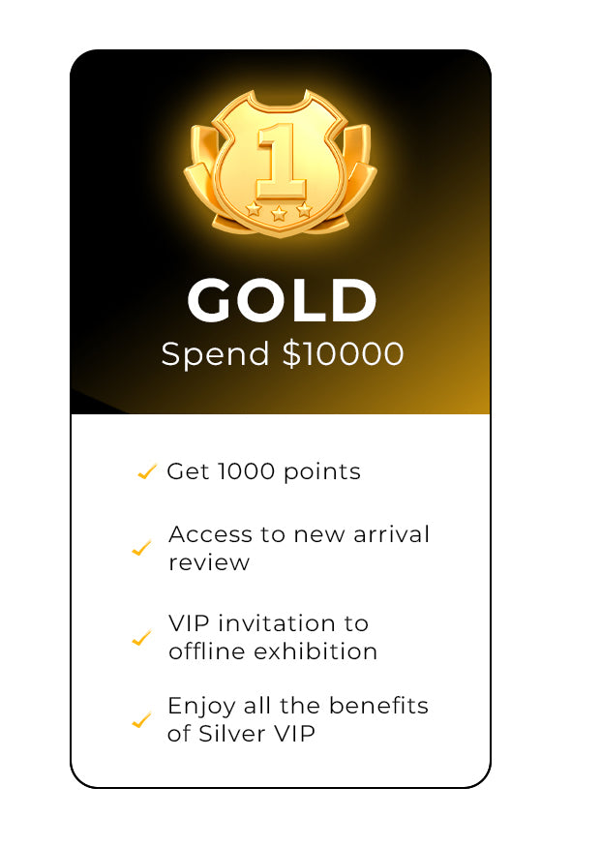Click the checkmark beside Get 1000 points

147,472
